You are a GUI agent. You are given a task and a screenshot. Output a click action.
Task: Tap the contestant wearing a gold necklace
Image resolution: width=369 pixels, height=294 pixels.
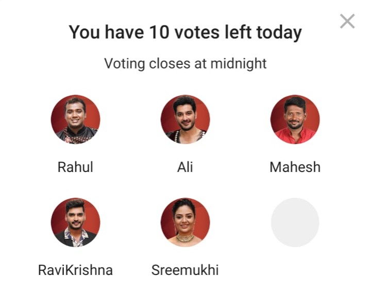tap(185, 222)
